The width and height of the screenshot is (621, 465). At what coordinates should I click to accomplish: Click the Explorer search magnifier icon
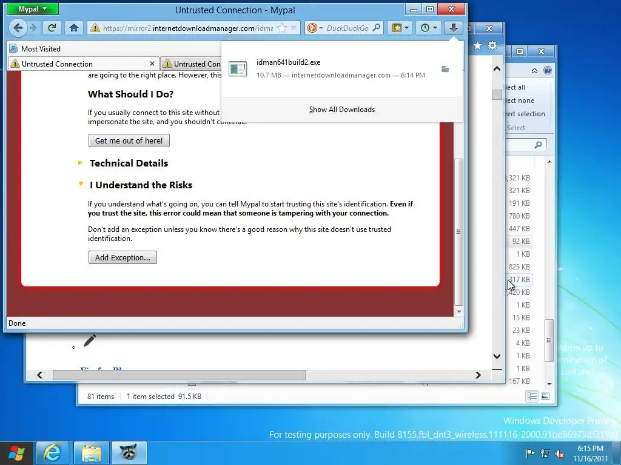click(x=538, y=145)
